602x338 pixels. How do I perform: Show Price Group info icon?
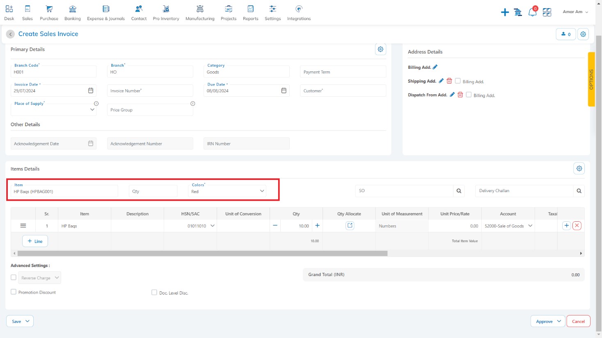click(x=192, y=104)
